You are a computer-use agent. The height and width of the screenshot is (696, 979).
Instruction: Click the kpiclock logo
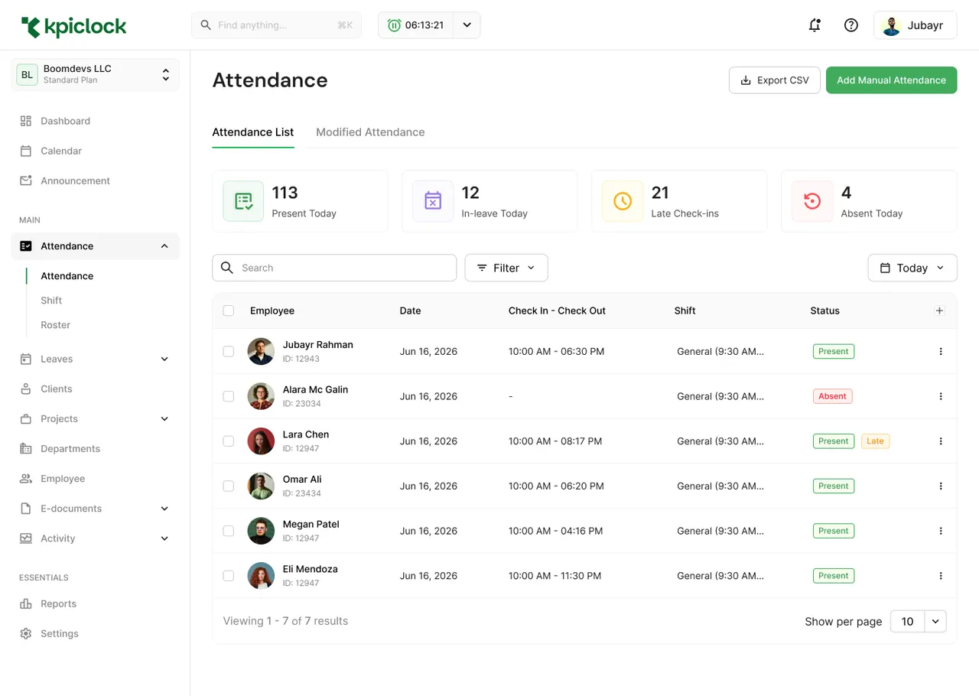(x=74, y=27)
